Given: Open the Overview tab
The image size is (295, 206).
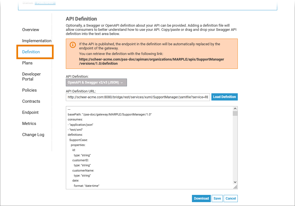Looking at the screenshot, I should [x=31, y=30].
